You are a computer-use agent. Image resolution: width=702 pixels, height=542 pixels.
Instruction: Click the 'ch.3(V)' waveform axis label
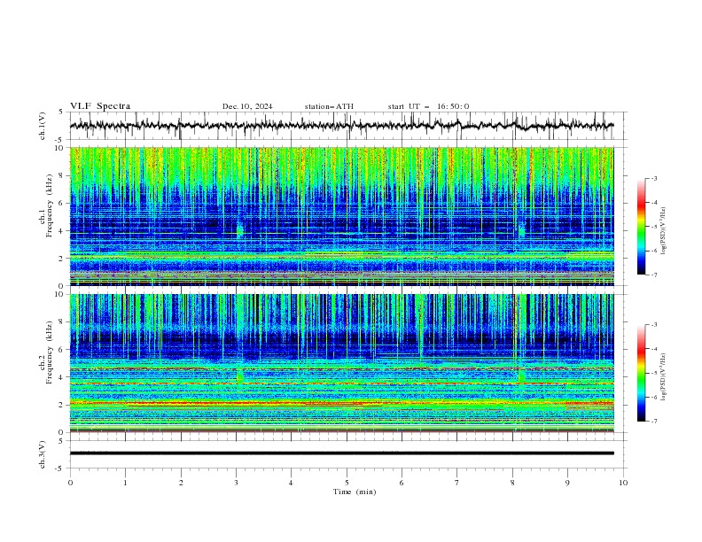(x=43, y=454)
